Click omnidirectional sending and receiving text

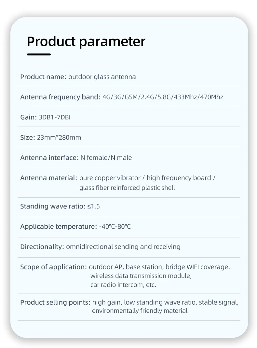(x=123, y=247)
